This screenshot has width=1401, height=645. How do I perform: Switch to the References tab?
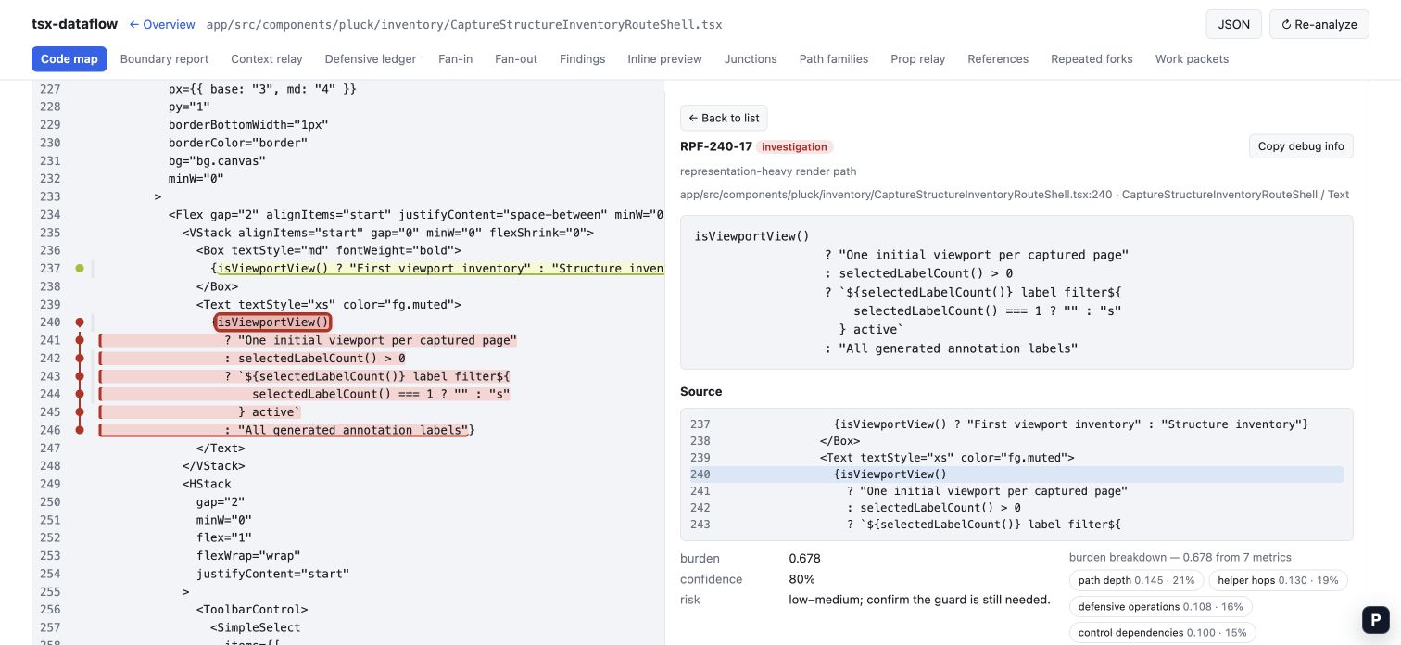(x=998, y=58)
